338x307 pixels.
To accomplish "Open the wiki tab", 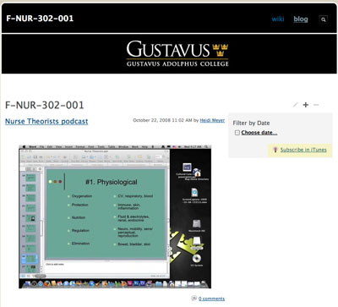I will [278, 19].
